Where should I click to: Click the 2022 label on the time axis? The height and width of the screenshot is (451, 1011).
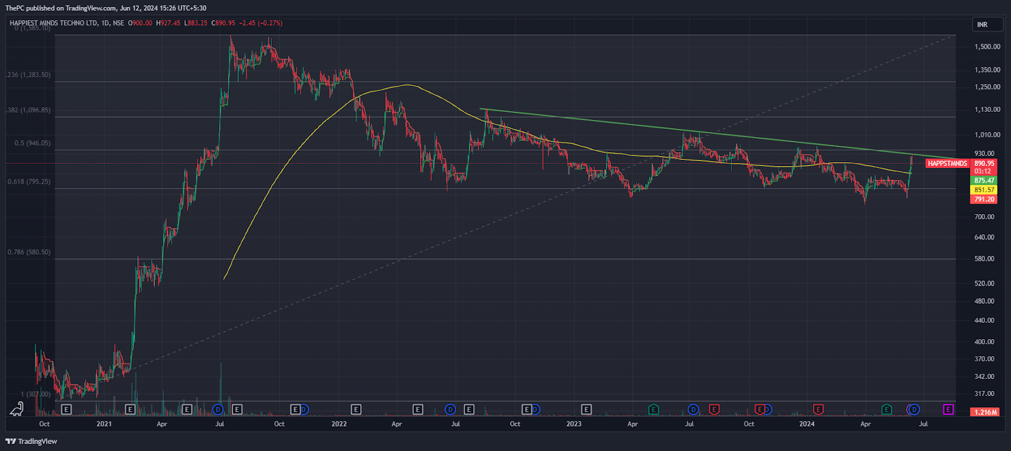click(339, 424)
